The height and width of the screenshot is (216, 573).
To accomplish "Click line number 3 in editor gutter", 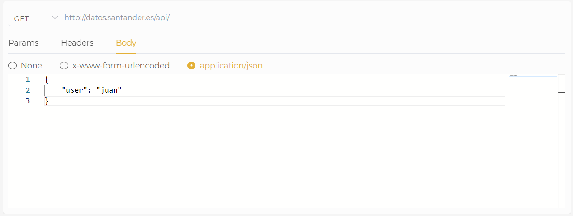I will click(28, 101).
